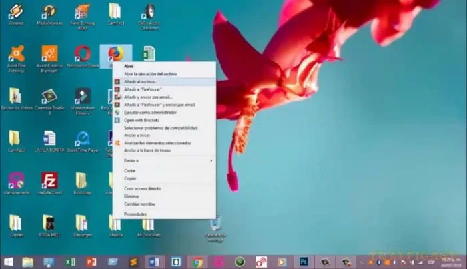Viewport: 467px width, 269px height.
Task: Select LA ISLA BONITA Word document
Action: point(49,141)
